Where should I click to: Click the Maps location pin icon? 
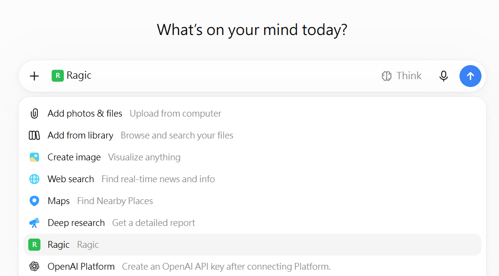[x=35, y=201]
